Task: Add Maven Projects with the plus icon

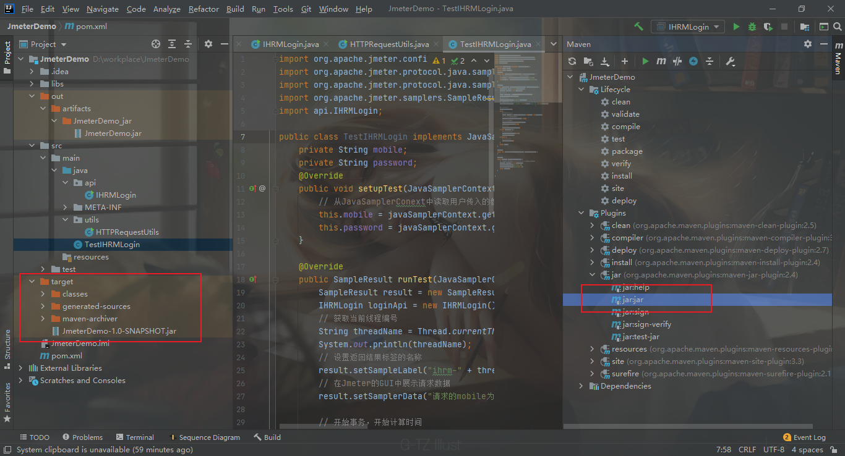Action: tap(625, 61)
